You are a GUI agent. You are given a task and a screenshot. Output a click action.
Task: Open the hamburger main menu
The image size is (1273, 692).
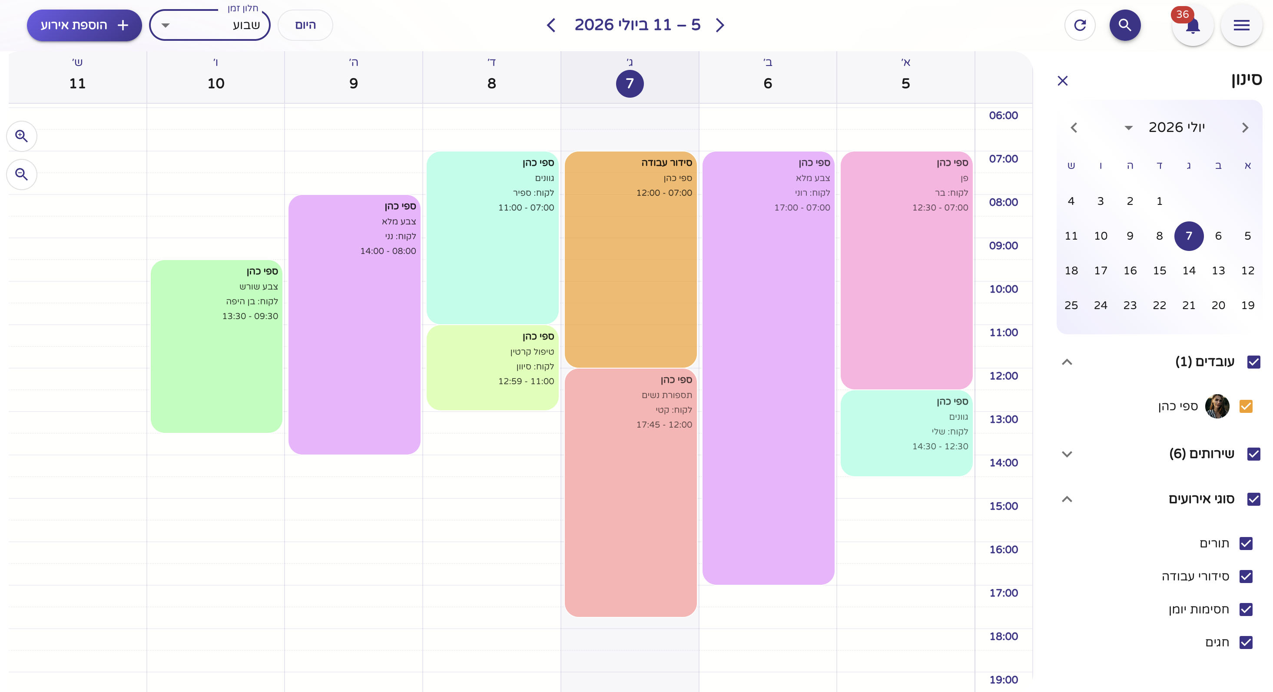pyautogui.click(x=1241, y=25)
